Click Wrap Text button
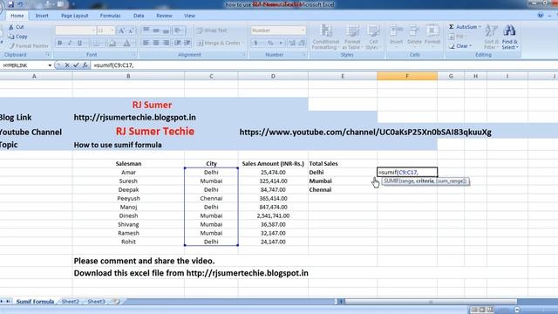This screenshot has width=558, height=314. (x=212, y=31)
